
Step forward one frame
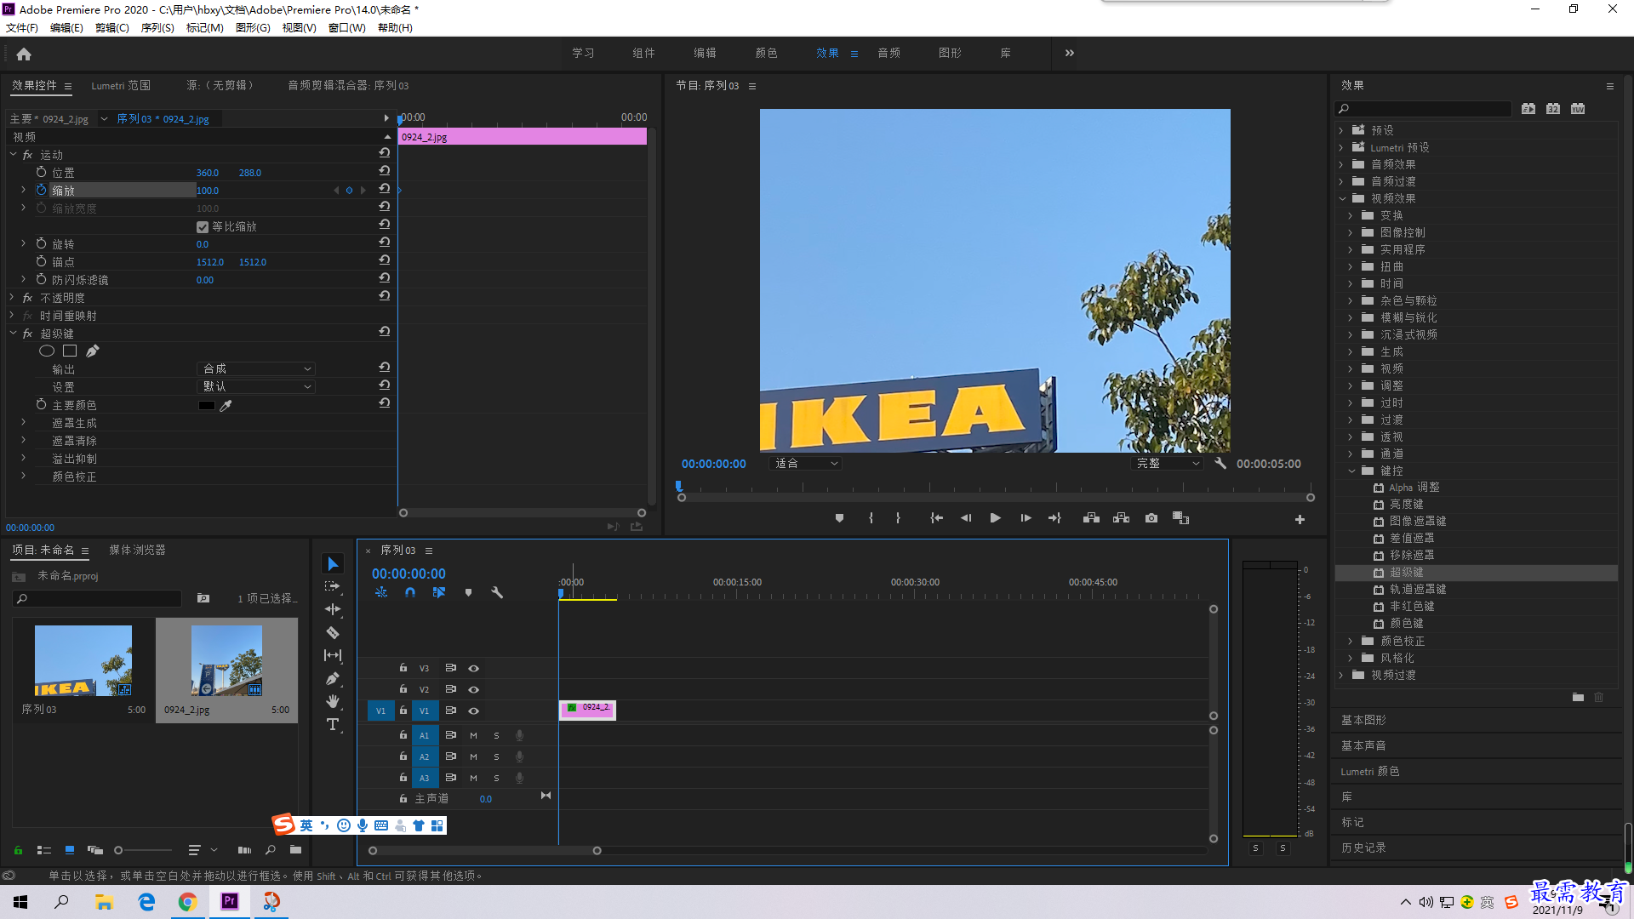tap(1026, 518)
